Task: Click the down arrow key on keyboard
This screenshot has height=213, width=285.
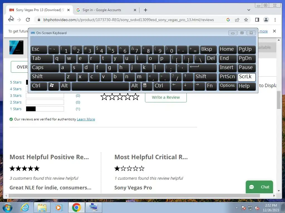Action: click(x=188, y=86)
